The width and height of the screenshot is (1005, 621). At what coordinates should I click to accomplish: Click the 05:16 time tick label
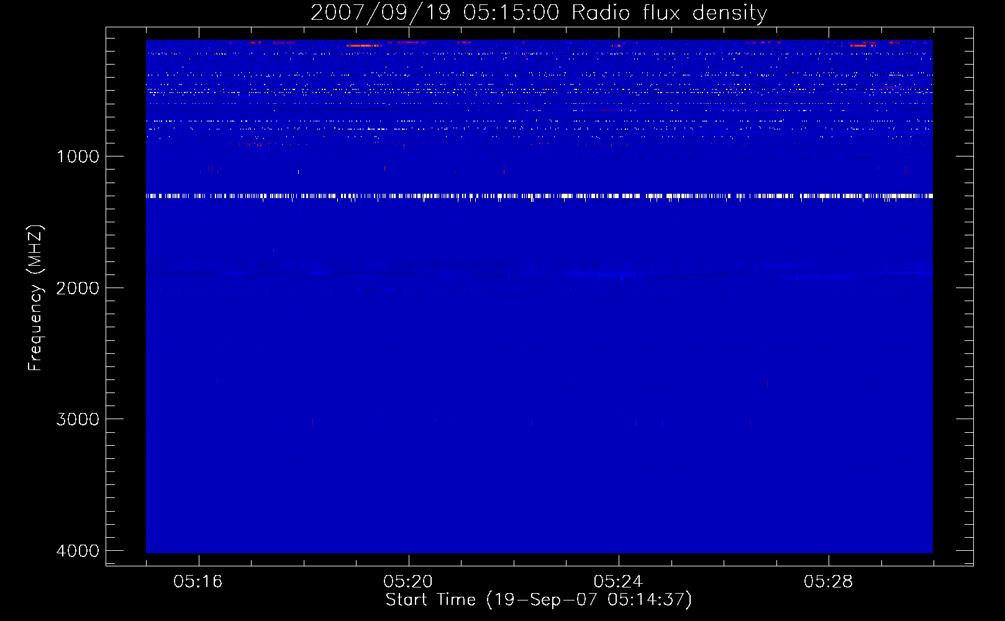(x=198, y=581)
